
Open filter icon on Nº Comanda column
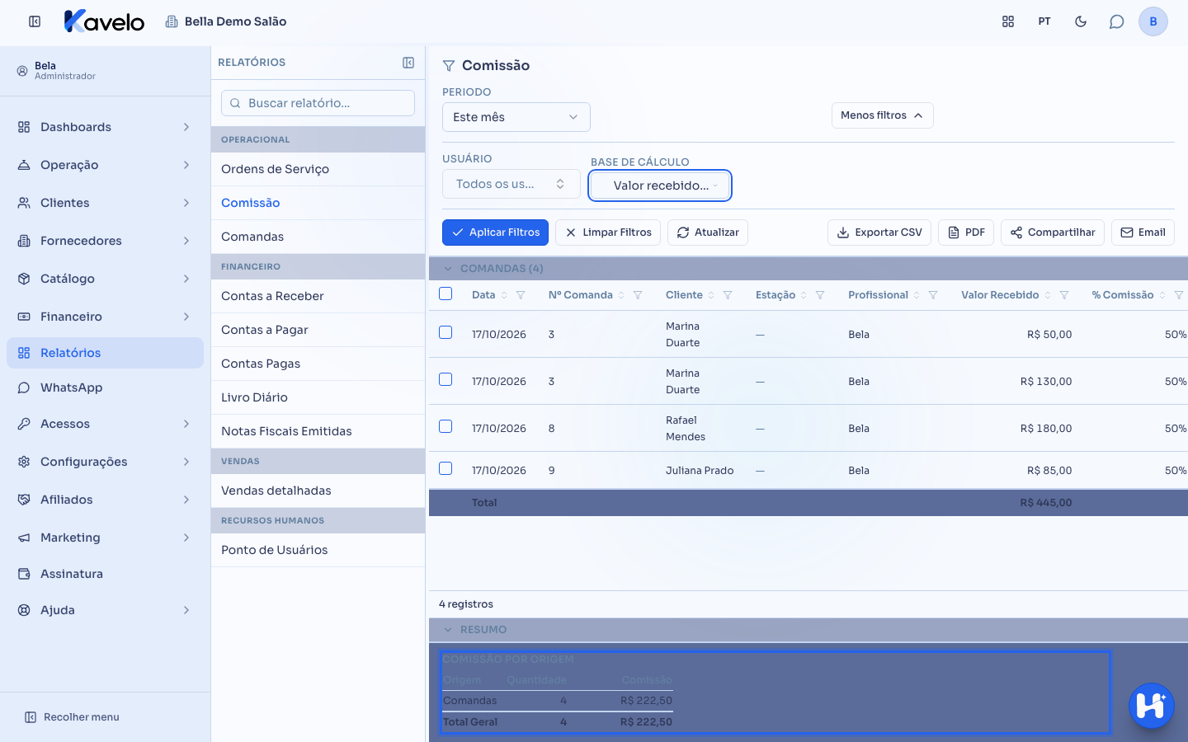click(638, 295)
